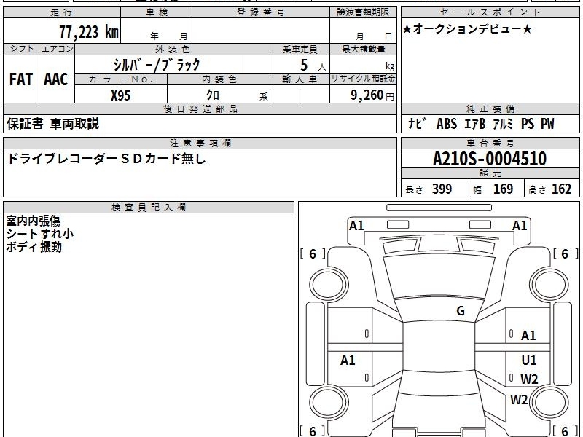This screenshot has height=437, width=583.
Task: Click the ★オークションデビュー★ sales point text
Action: [467, 29]
